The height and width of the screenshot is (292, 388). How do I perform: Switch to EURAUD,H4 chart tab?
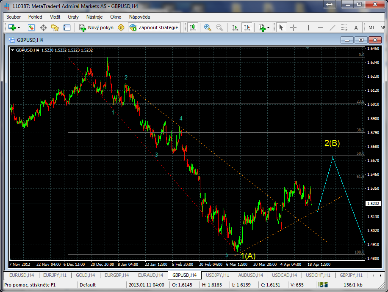tap(150, 275)
